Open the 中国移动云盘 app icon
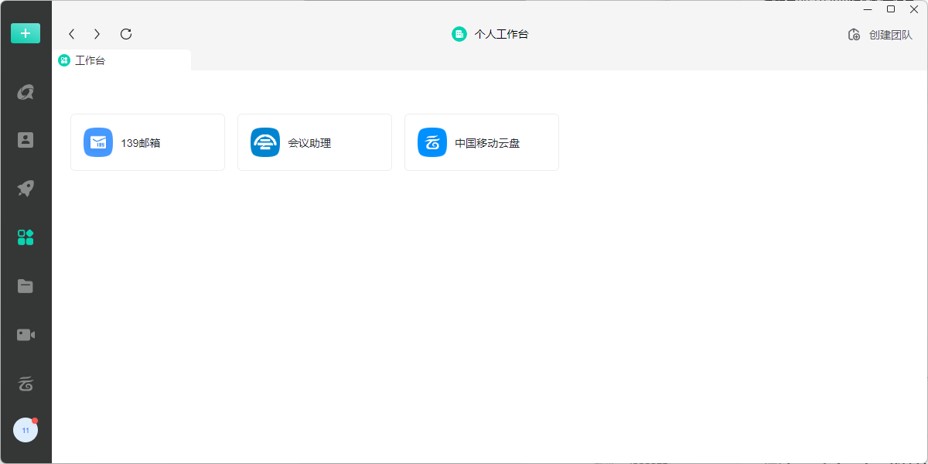This screenshot has height=464, width=928. point(432,142)
